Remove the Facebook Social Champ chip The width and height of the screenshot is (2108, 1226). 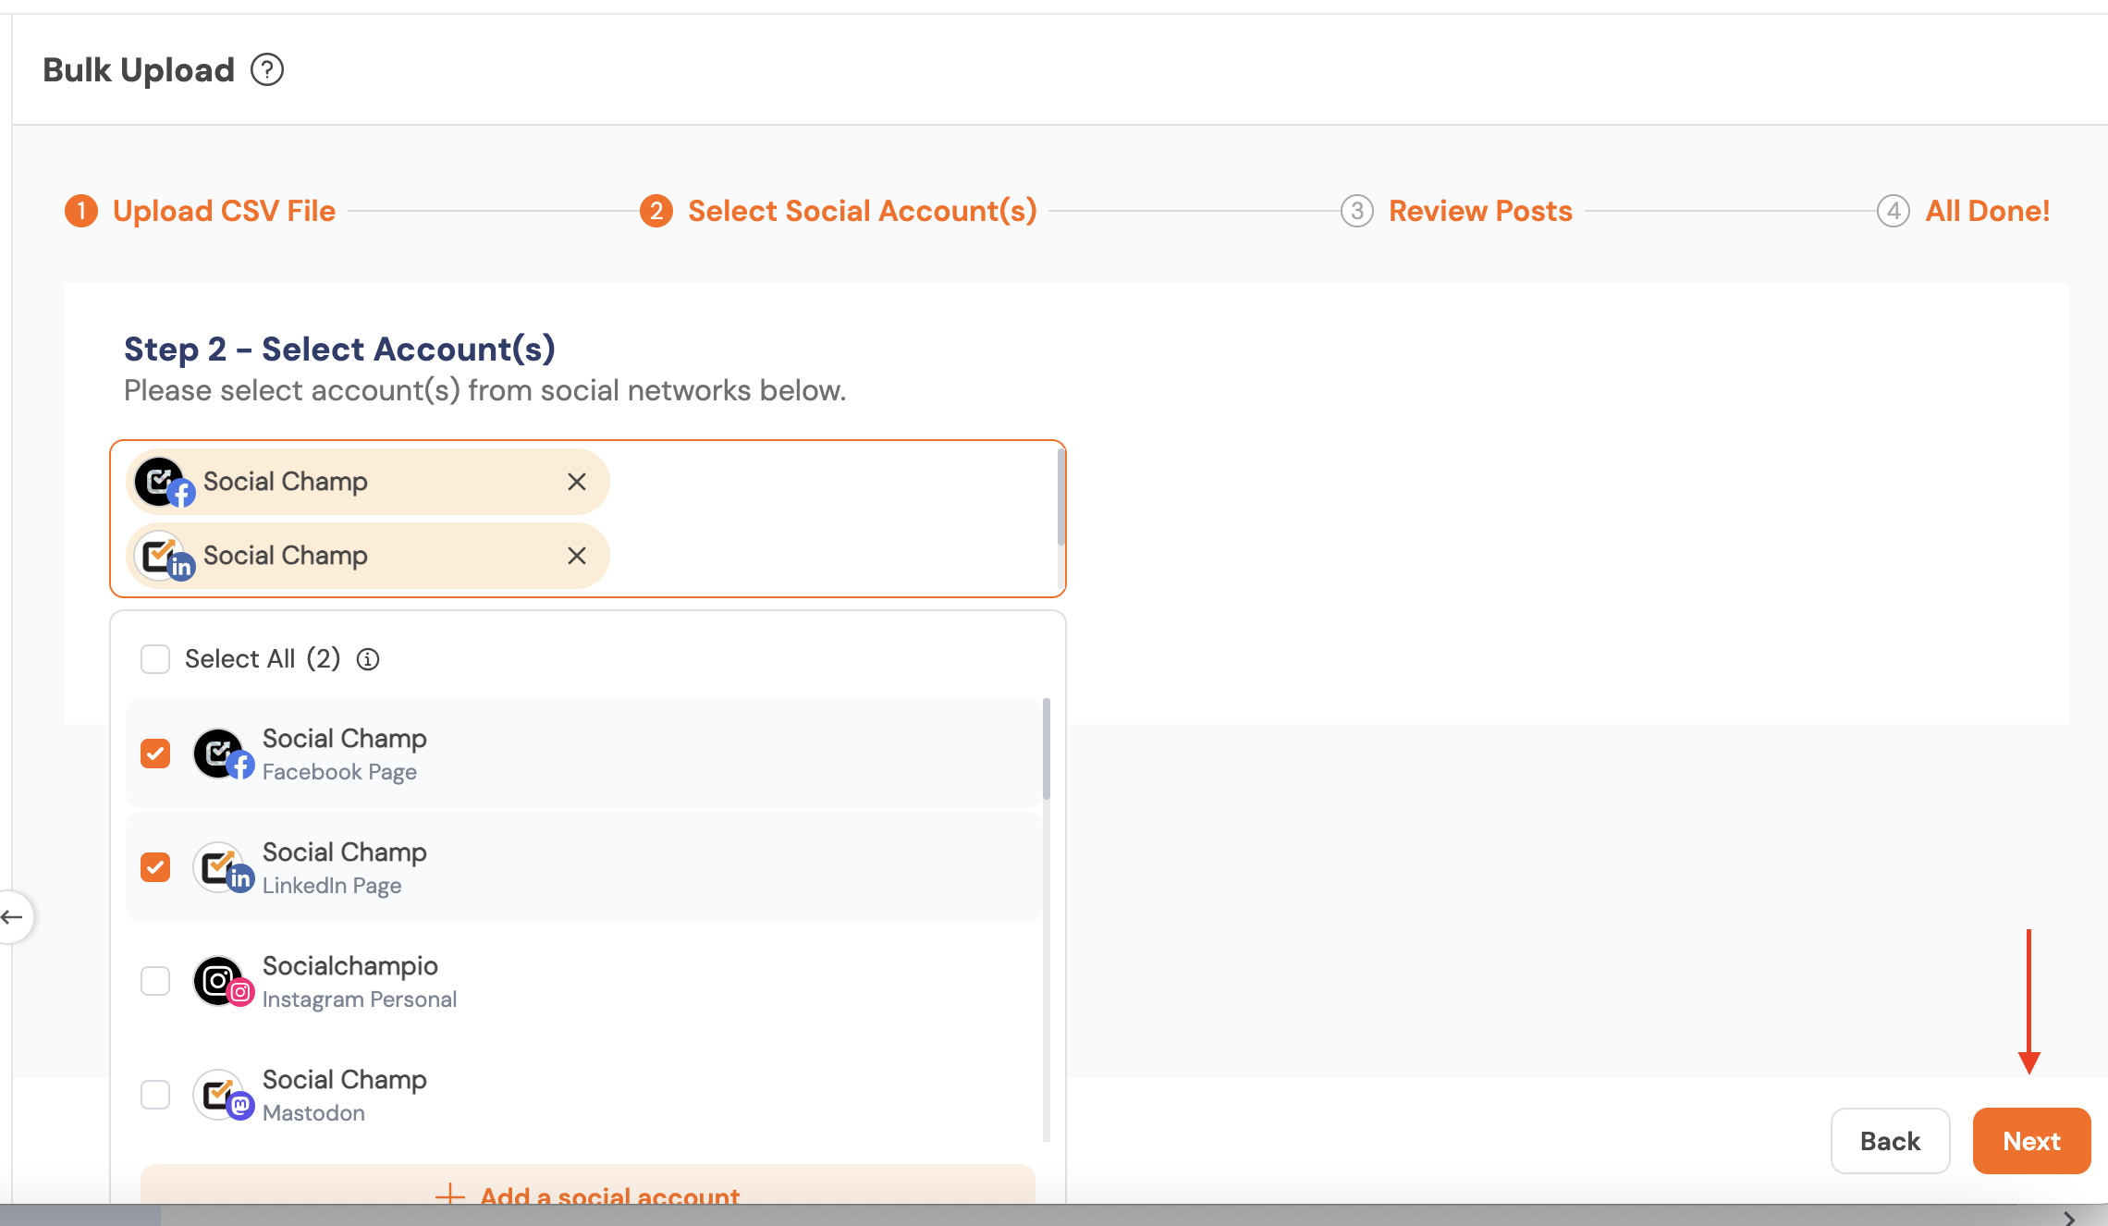(x=576, y=482)
